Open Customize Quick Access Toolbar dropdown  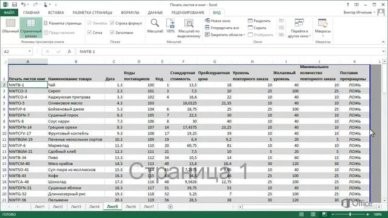click(56, 5)
